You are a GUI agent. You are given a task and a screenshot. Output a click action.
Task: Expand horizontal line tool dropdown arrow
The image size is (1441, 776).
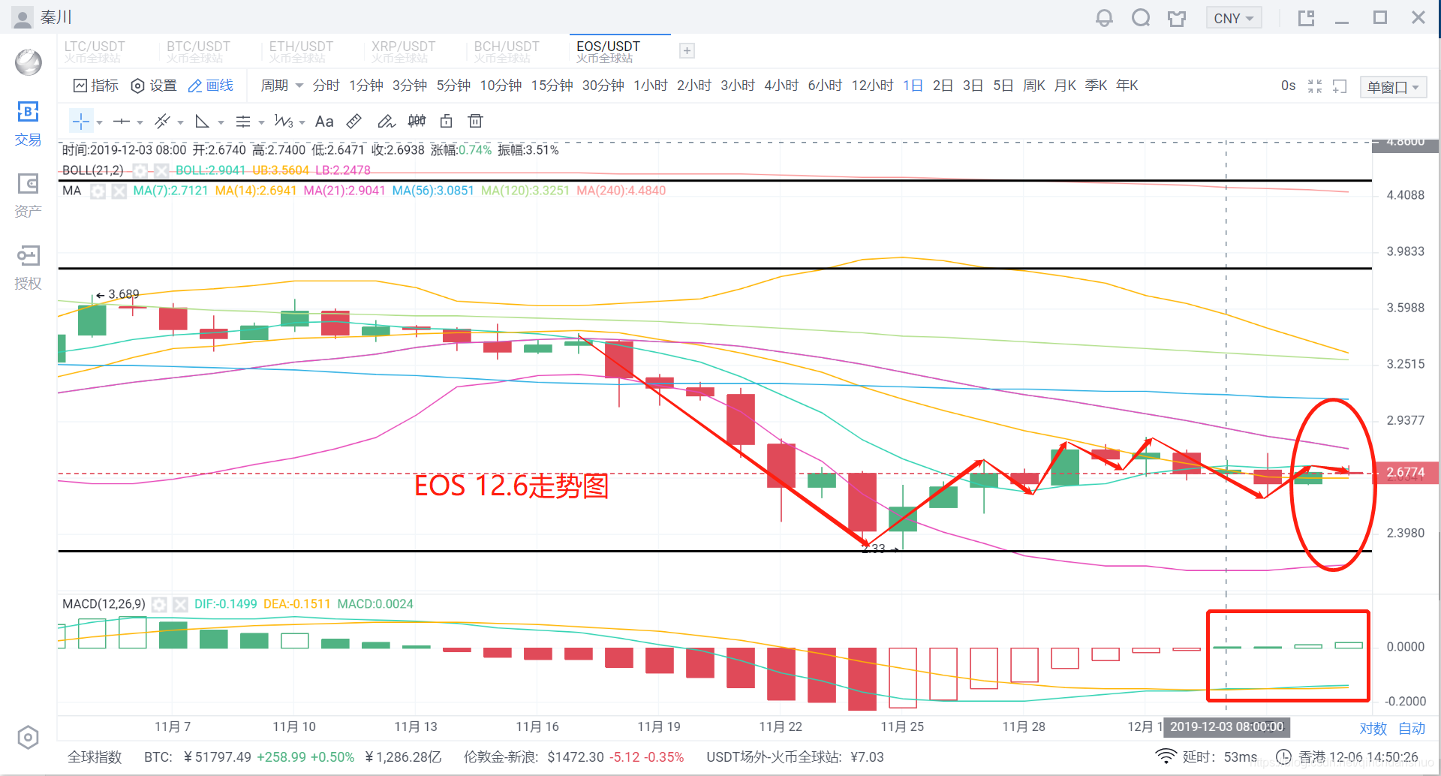click(140, 122)
